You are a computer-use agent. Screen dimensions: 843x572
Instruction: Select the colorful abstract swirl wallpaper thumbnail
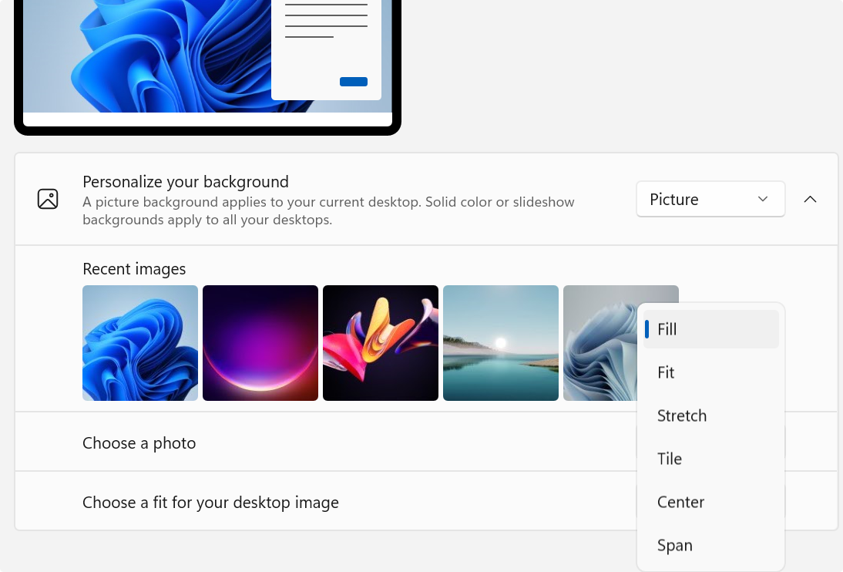pos(380,343)
